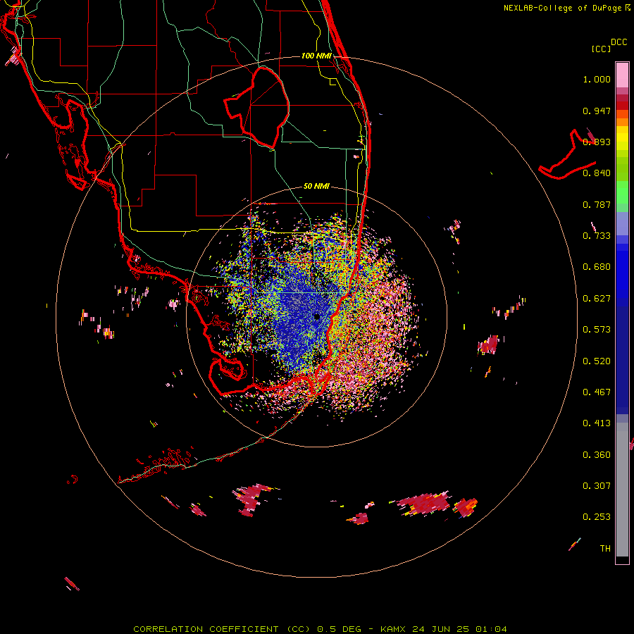Click the 0.360 scale value
Viewport: 634px width, 634px height.
click(597, 455)
